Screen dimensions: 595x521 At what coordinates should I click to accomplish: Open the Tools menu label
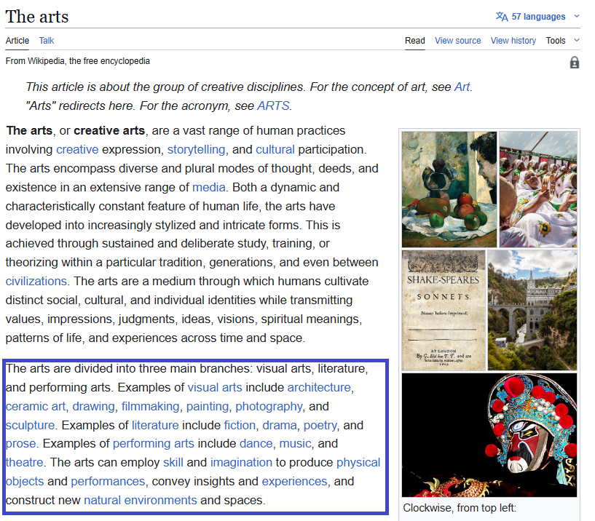555,41
